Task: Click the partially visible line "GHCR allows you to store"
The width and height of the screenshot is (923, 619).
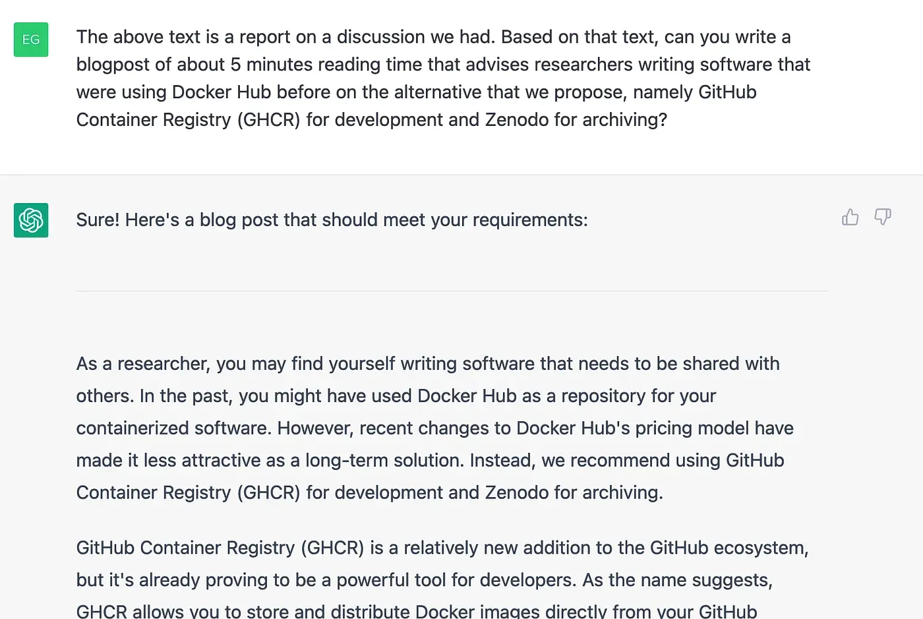Action: pos(417,610)
